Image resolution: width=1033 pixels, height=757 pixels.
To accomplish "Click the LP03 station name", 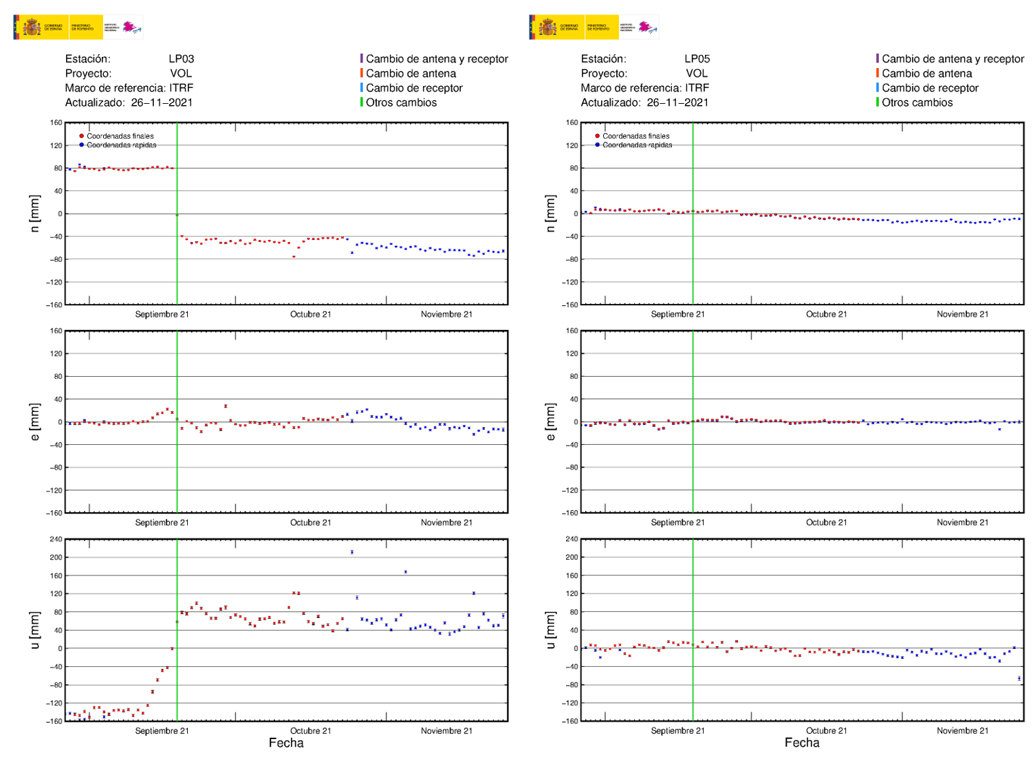I will click(x=182, y=59).
